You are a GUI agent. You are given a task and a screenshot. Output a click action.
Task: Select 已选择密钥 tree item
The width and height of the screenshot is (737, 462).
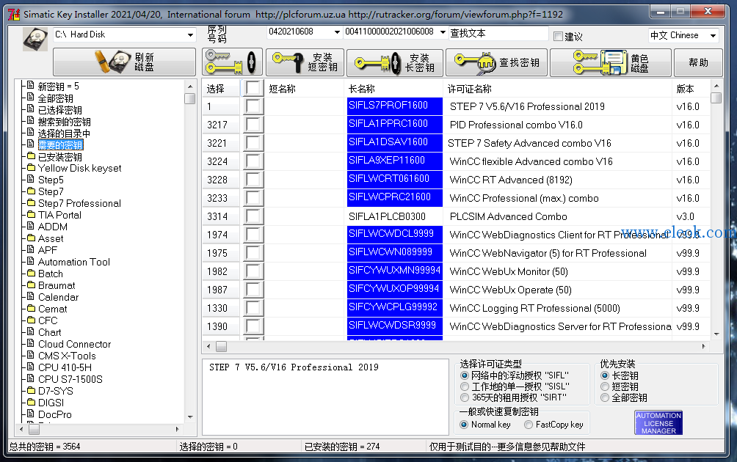click(59, 110)
